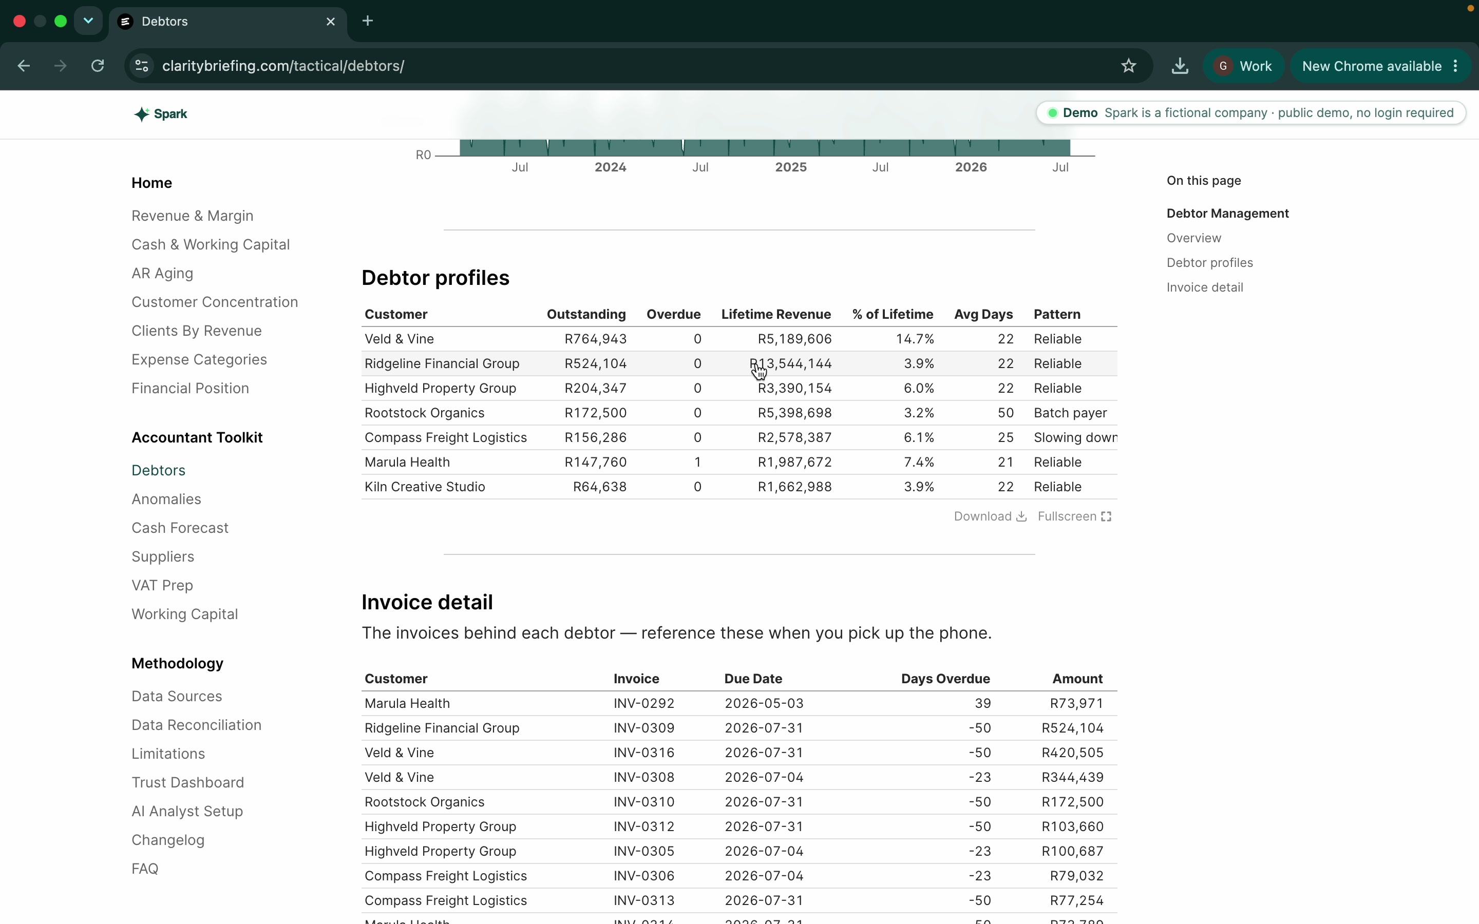Close the Debtors tab

[331, 22]
